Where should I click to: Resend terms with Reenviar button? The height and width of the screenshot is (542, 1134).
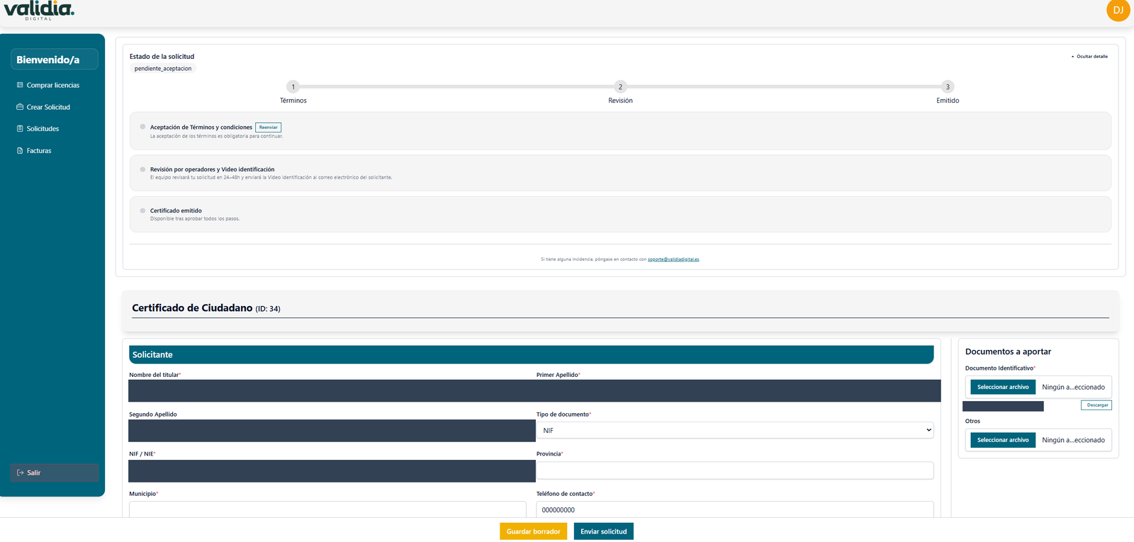pos(269,128)
